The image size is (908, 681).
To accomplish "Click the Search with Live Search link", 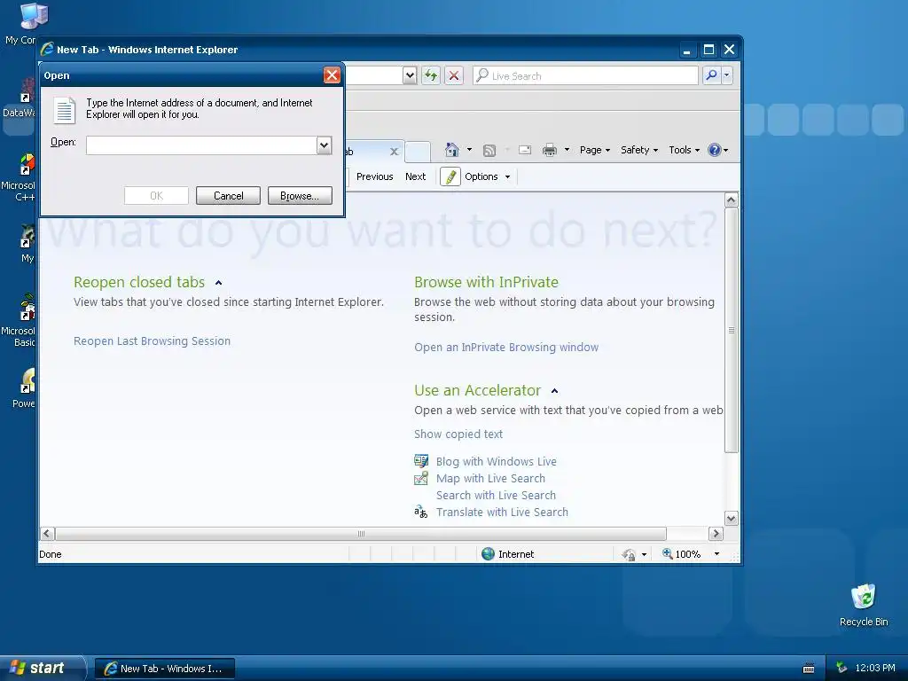I will coord(496,495).
